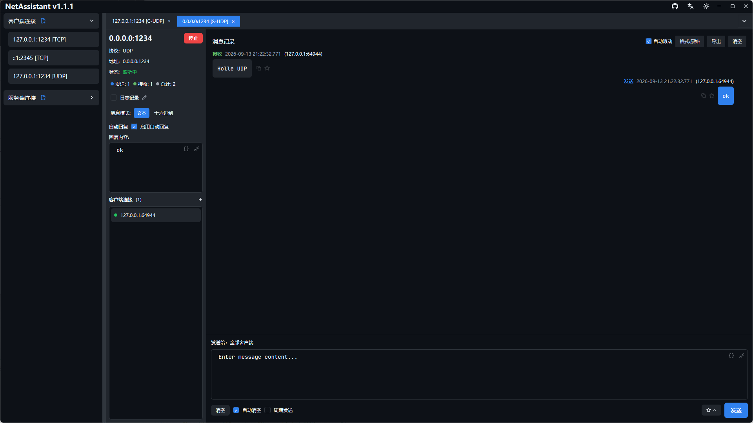753x423 pixels.
Task: Click braces format icon in reply content box
Action: click(186, 149)
